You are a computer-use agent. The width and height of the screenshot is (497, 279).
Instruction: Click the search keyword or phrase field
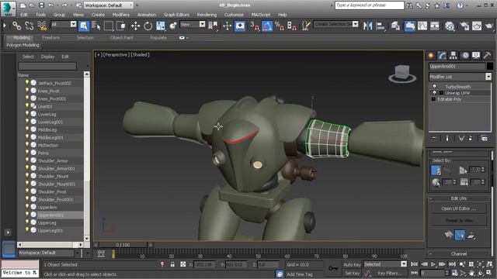coord(370,5)
